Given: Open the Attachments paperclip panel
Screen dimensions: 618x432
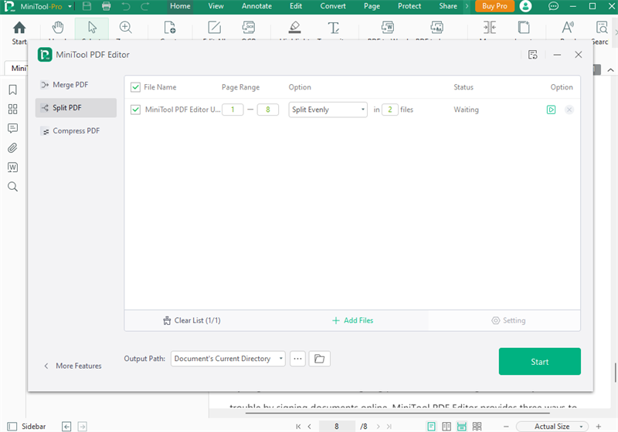Looking at the screenshot, I should 12,148.
